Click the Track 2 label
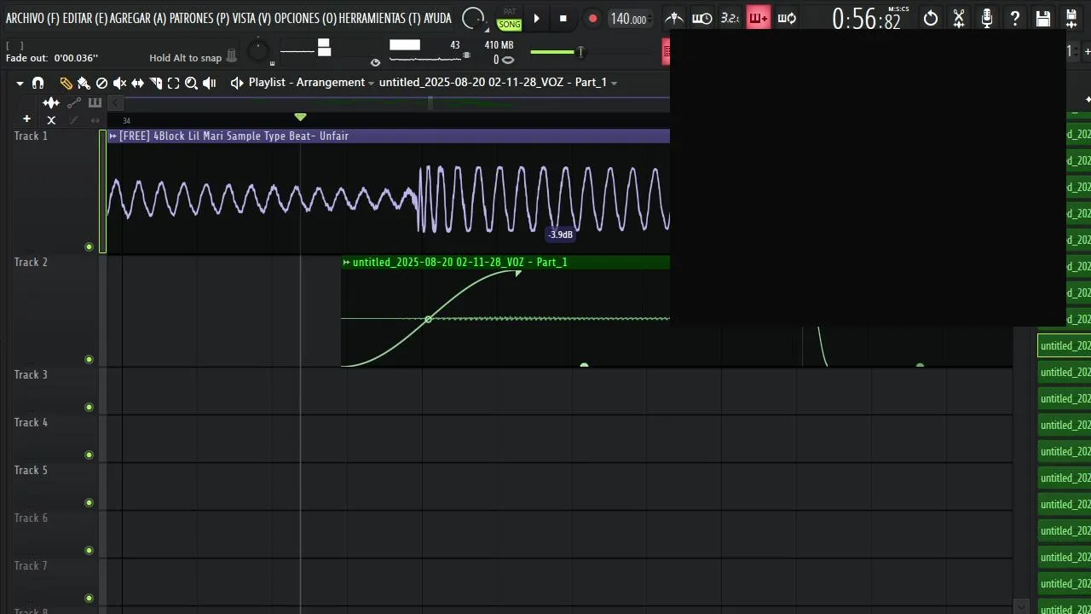This screenshot has height=614, width=1091. (x=32, y=263)
